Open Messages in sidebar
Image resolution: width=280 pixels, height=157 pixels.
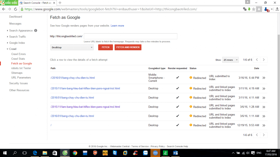tap(15, 23)
